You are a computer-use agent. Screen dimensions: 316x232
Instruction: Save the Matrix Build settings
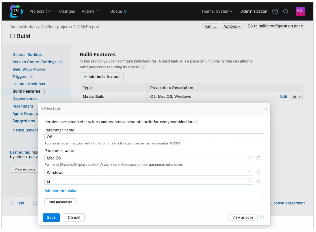[51, 217]
